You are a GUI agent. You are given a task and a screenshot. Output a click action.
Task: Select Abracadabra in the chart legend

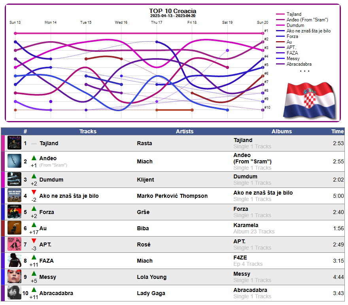pyautogui.click(x=299, y=64)
